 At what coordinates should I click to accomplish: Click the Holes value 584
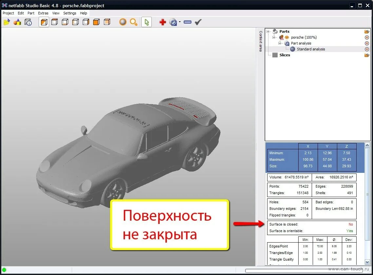tap(305, 202)
